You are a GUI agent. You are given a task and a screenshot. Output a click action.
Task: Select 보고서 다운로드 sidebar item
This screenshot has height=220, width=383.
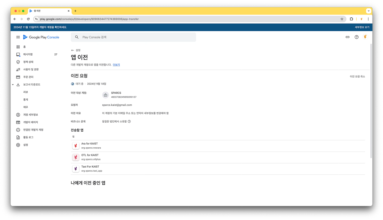pos(32,84)
